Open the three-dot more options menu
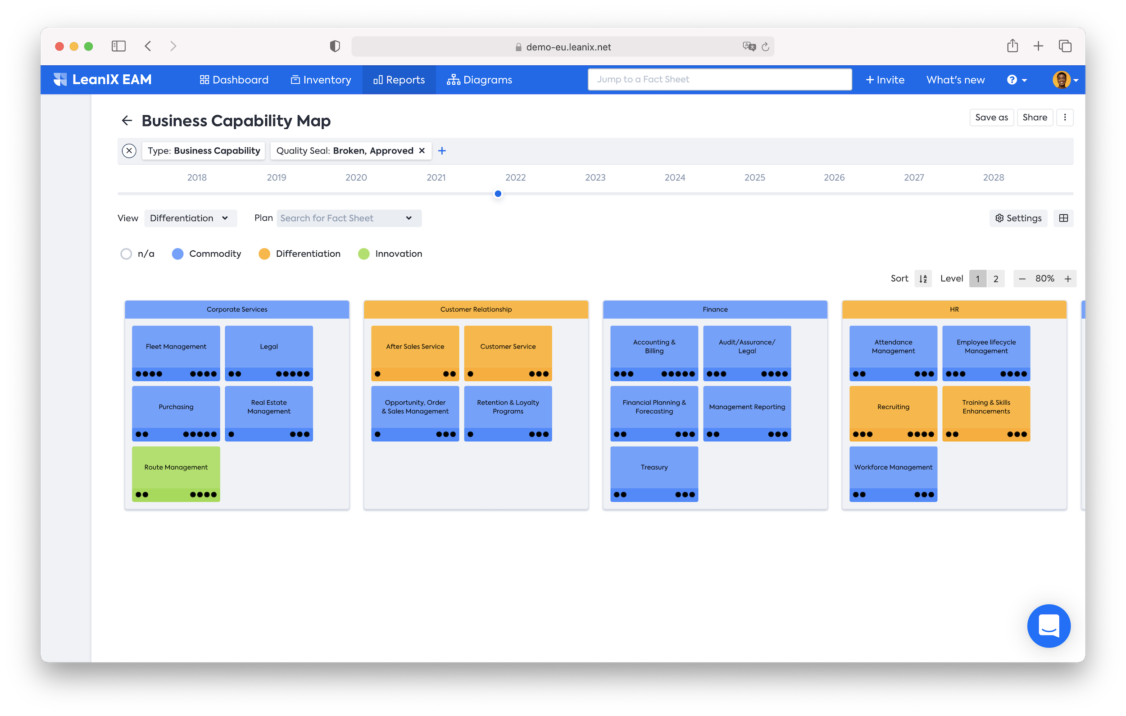This screenshot has width=1126, height=716. [x=1065, y=118]
